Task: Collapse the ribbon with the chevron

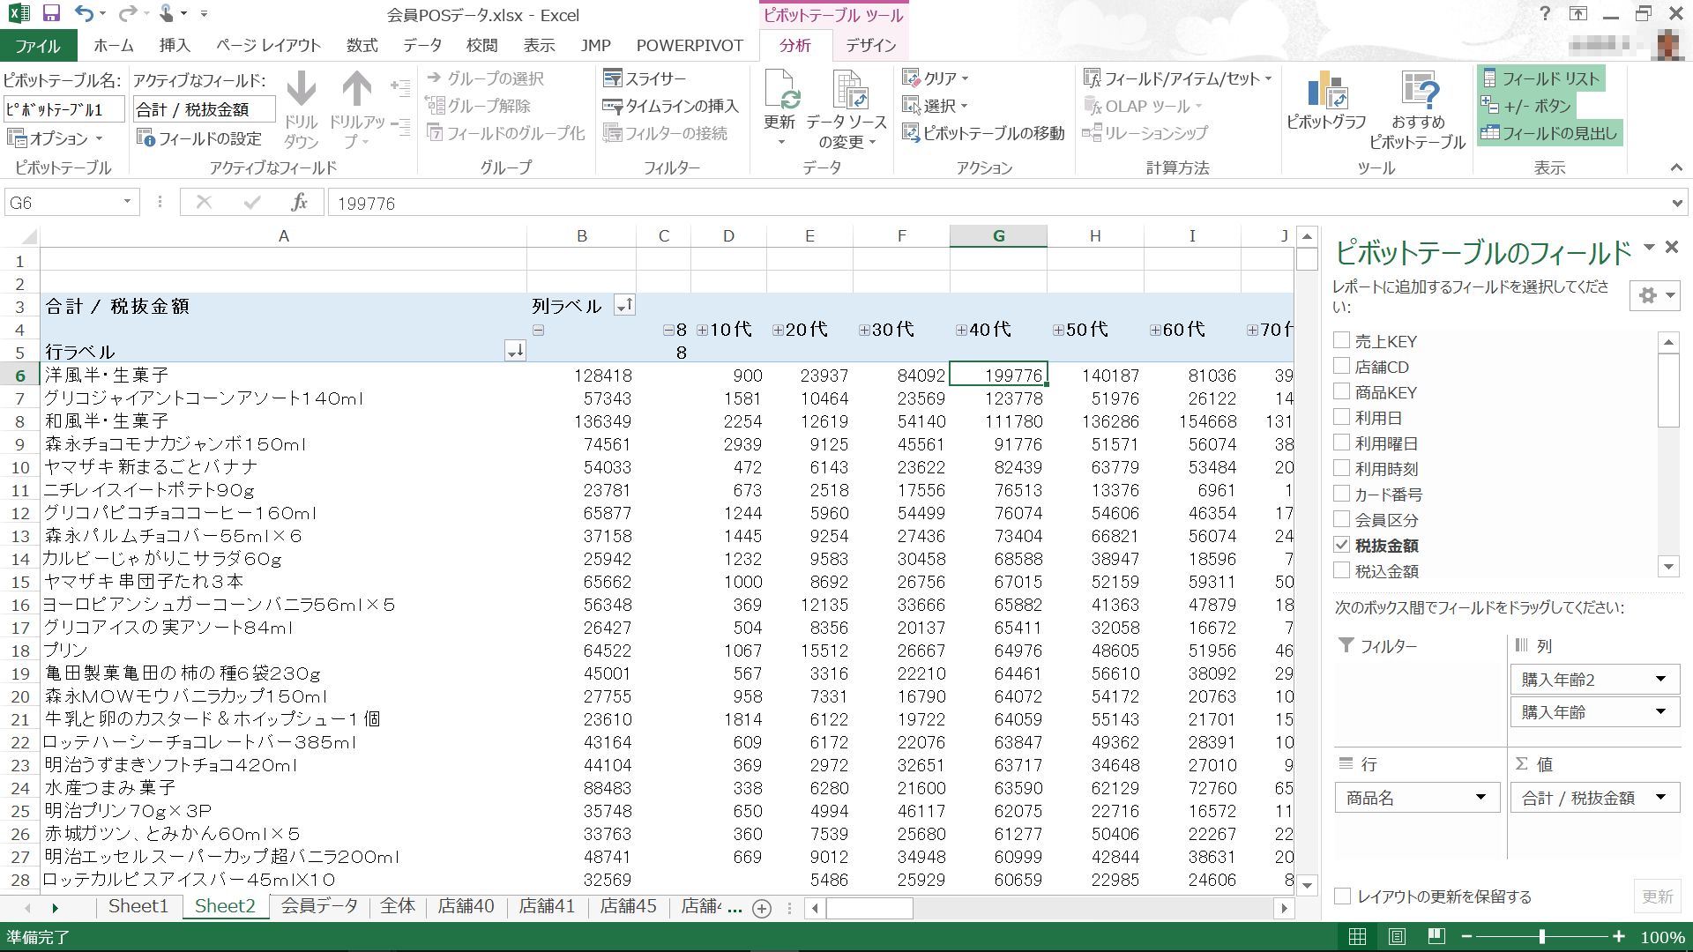Action: (1675, 167)
